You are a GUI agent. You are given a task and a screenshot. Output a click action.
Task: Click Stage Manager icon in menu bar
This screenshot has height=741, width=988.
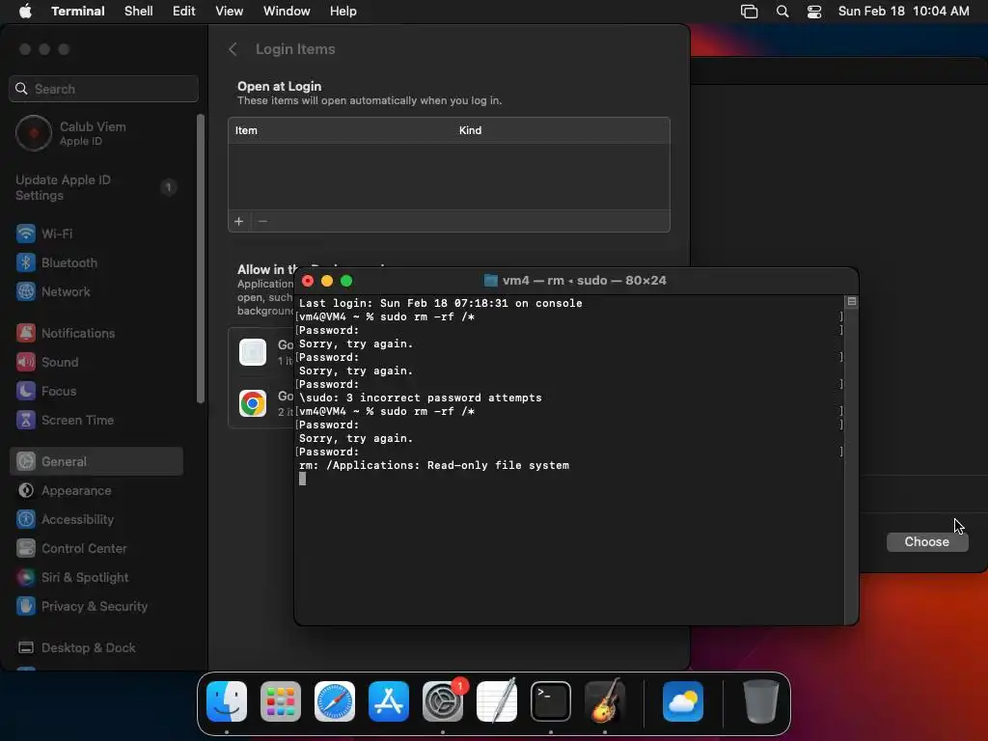tap(749, 12)
